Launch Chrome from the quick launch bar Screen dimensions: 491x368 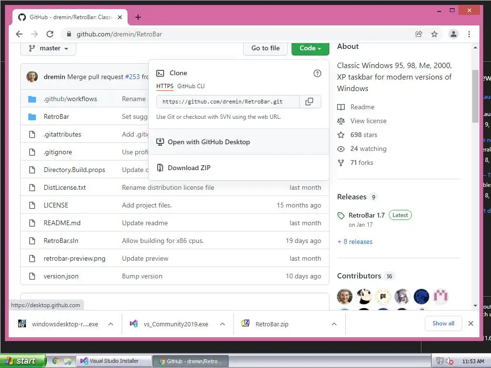[x=56, y=361]
